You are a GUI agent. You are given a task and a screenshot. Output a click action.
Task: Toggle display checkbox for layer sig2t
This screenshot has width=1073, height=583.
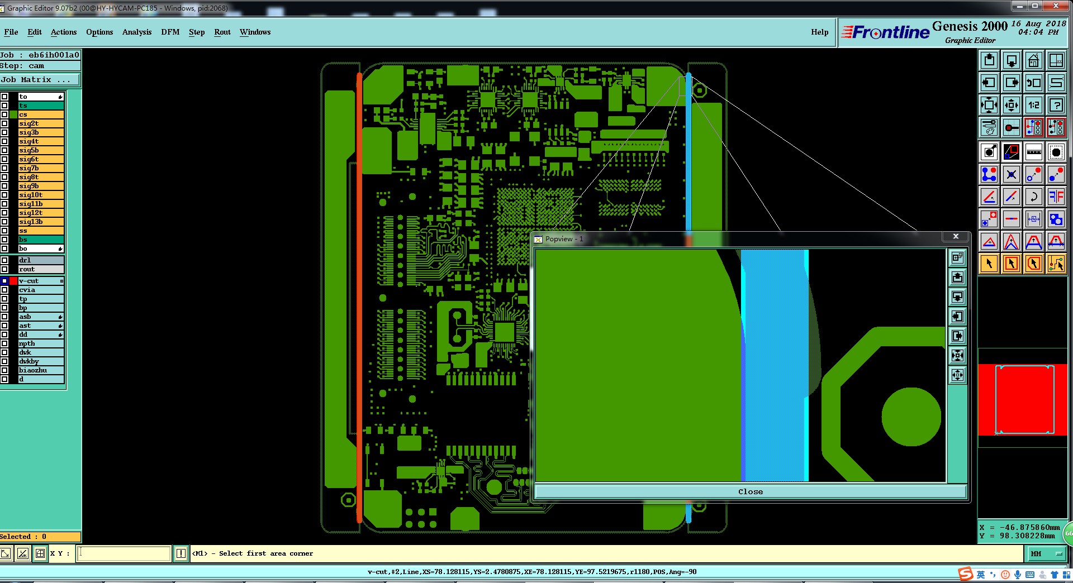4,123
